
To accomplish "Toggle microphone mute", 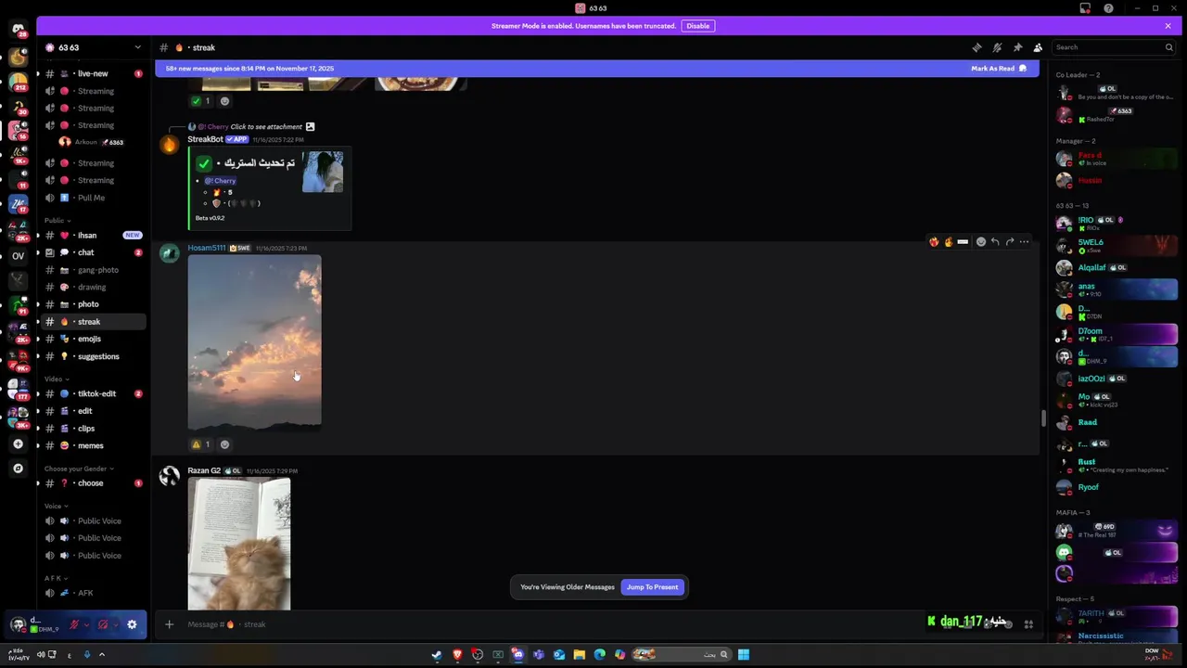I will pos(74,624).
